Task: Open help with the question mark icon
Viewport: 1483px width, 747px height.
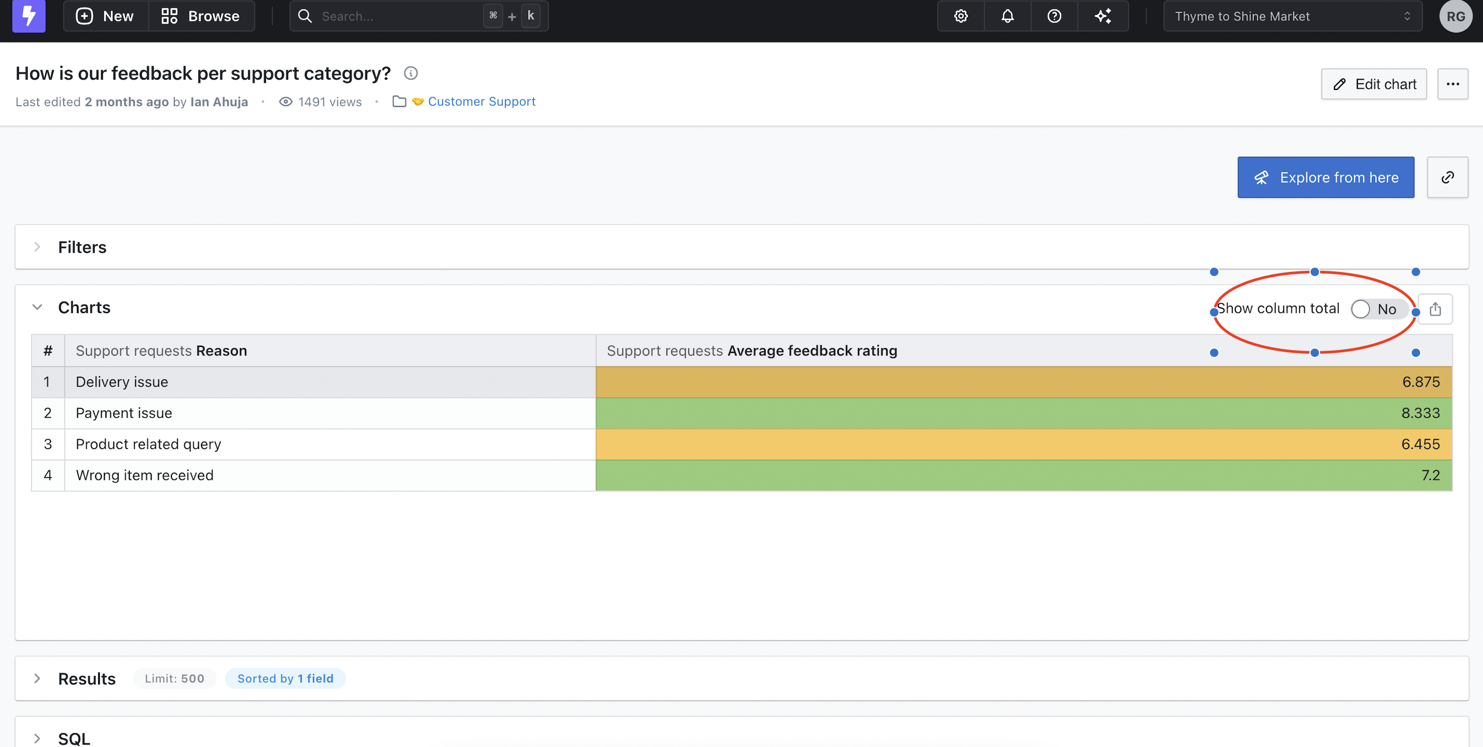Action: (1053, 16)
